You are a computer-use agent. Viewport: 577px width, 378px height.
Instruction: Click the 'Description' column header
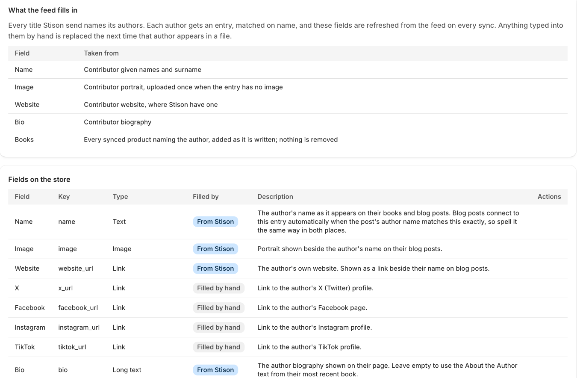click(275, 197)
